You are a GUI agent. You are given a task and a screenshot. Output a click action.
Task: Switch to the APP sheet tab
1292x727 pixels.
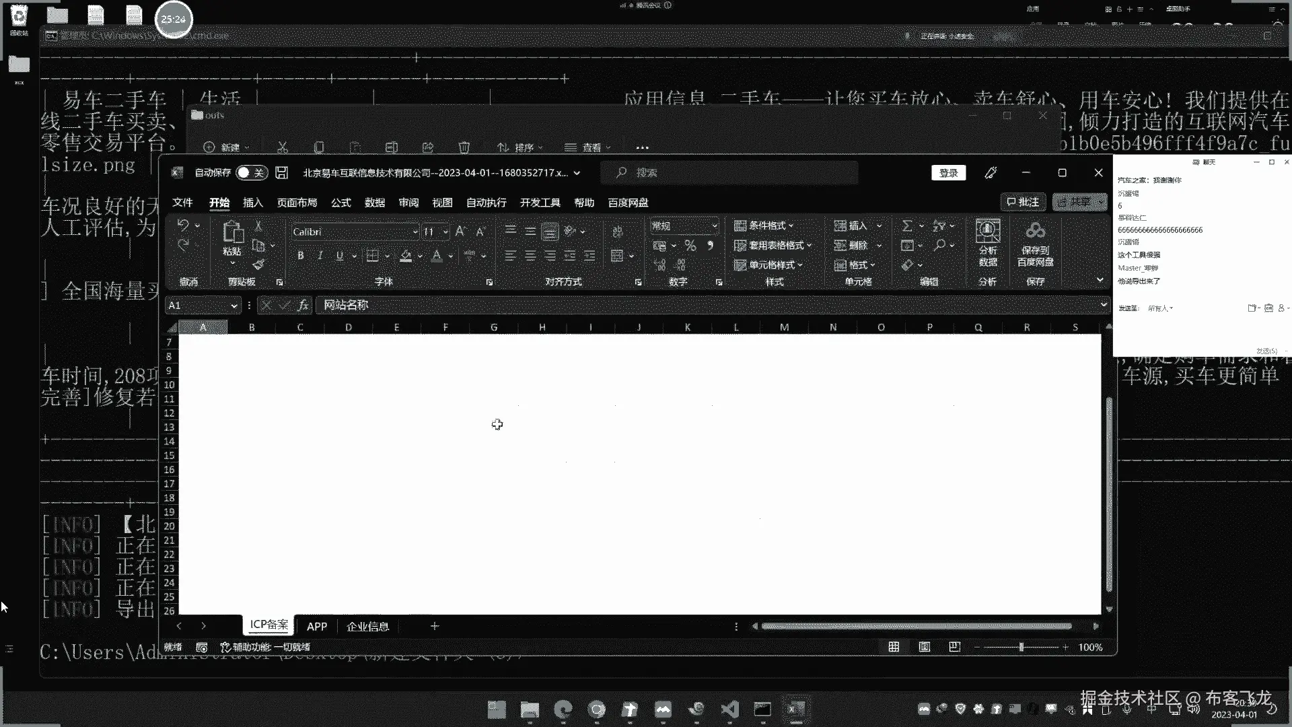(x=317, y=626)
